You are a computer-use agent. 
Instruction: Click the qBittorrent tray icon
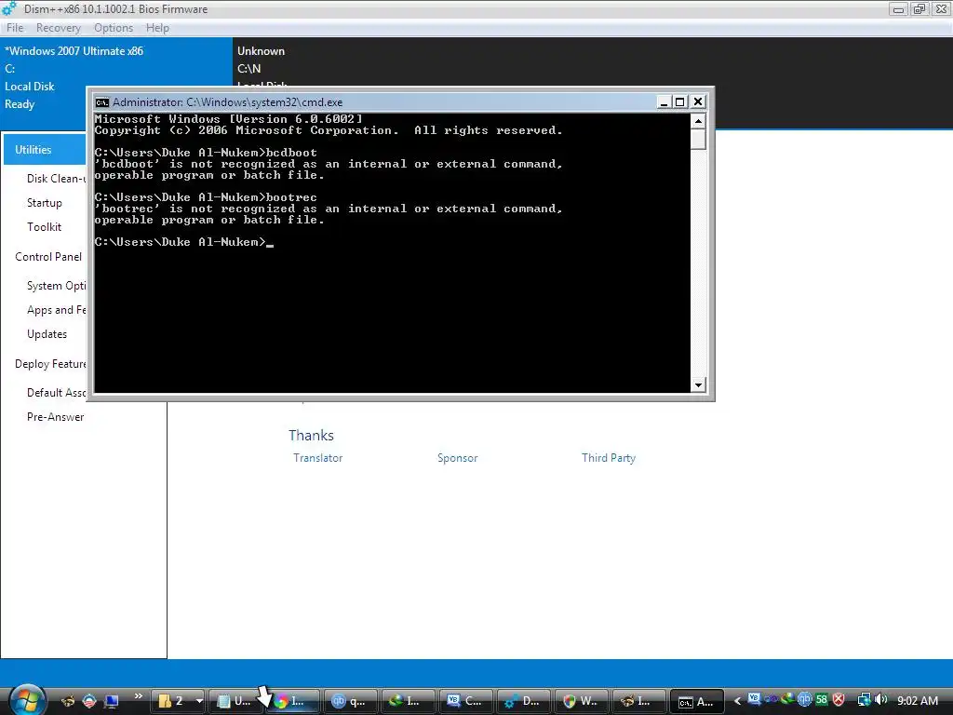805,699
